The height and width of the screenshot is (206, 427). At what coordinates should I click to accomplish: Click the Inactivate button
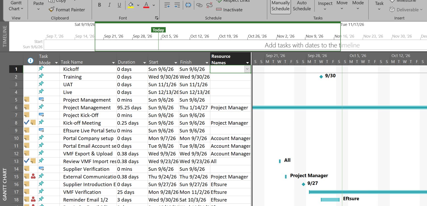(229, 10)
